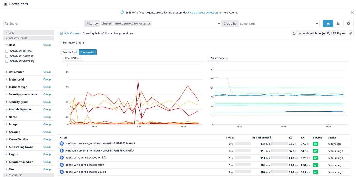
Task: Click the padlock icon in toolbar
Action: tap(338, 24)
